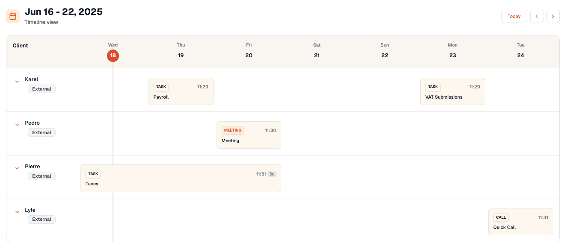
Task: Click the 11:30 time on the Meeting card
Action: (x=270, y=130)
